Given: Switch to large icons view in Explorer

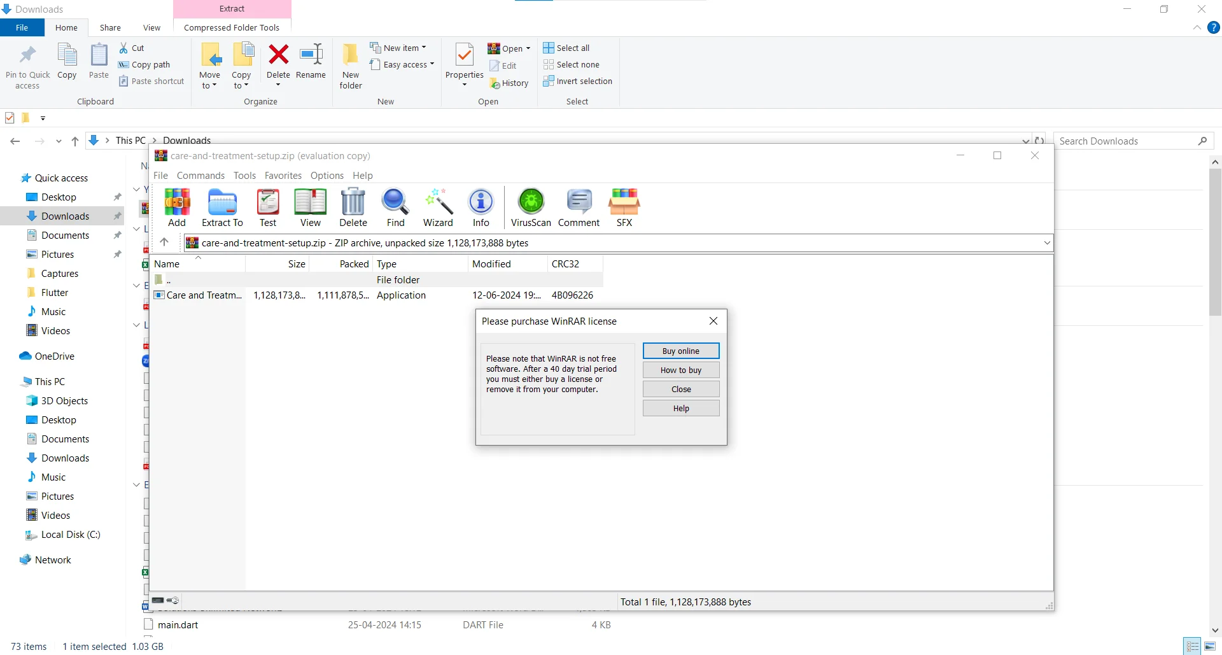Looking at the screenshot, I should [1210, 646].
